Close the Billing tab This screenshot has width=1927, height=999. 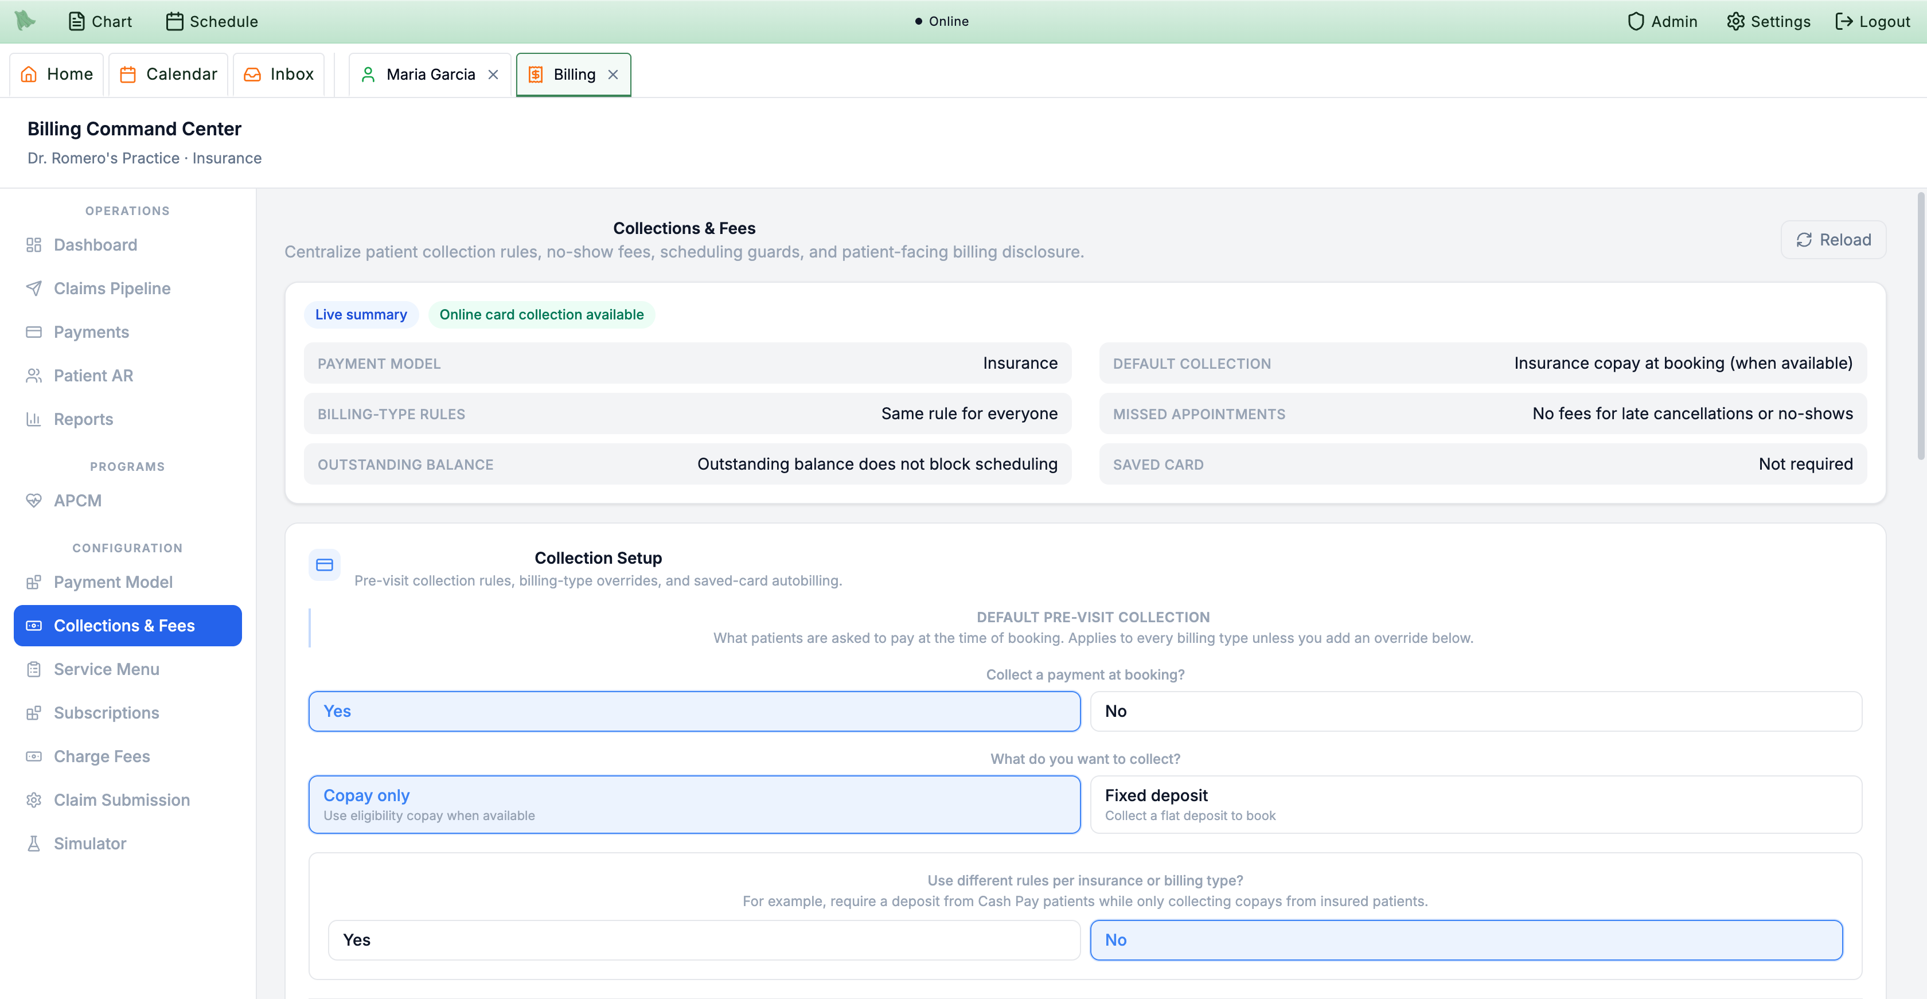tap(613, 74)
